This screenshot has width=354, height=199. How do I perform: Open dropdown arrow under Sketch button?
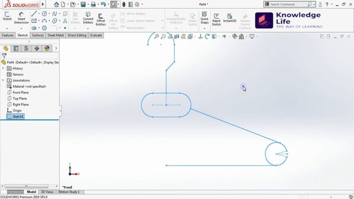(x=7, y=28)
